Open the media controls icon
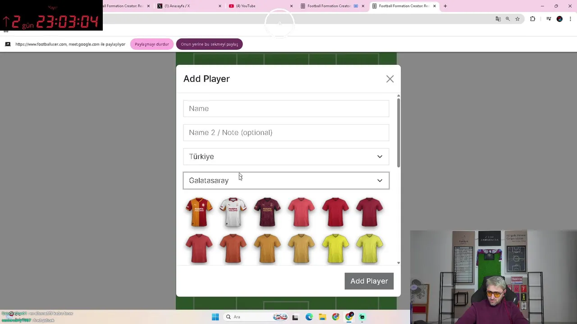Viewport: 577px width, 324px height. pos(549,19)
